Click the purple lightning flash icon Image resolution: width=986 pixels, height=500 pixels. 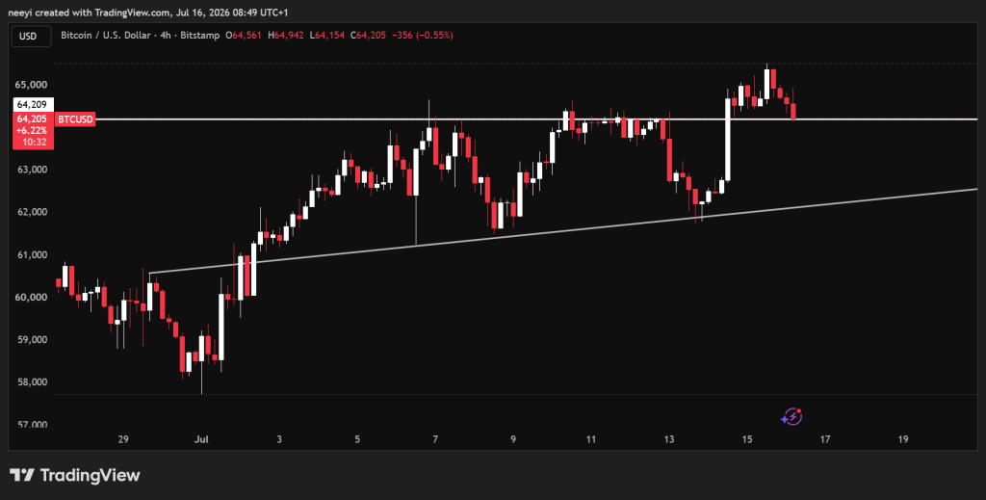point(791,416)
